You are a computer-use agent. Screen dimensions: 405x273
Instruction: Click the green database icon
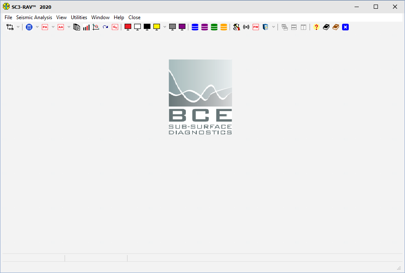[214, 27]
